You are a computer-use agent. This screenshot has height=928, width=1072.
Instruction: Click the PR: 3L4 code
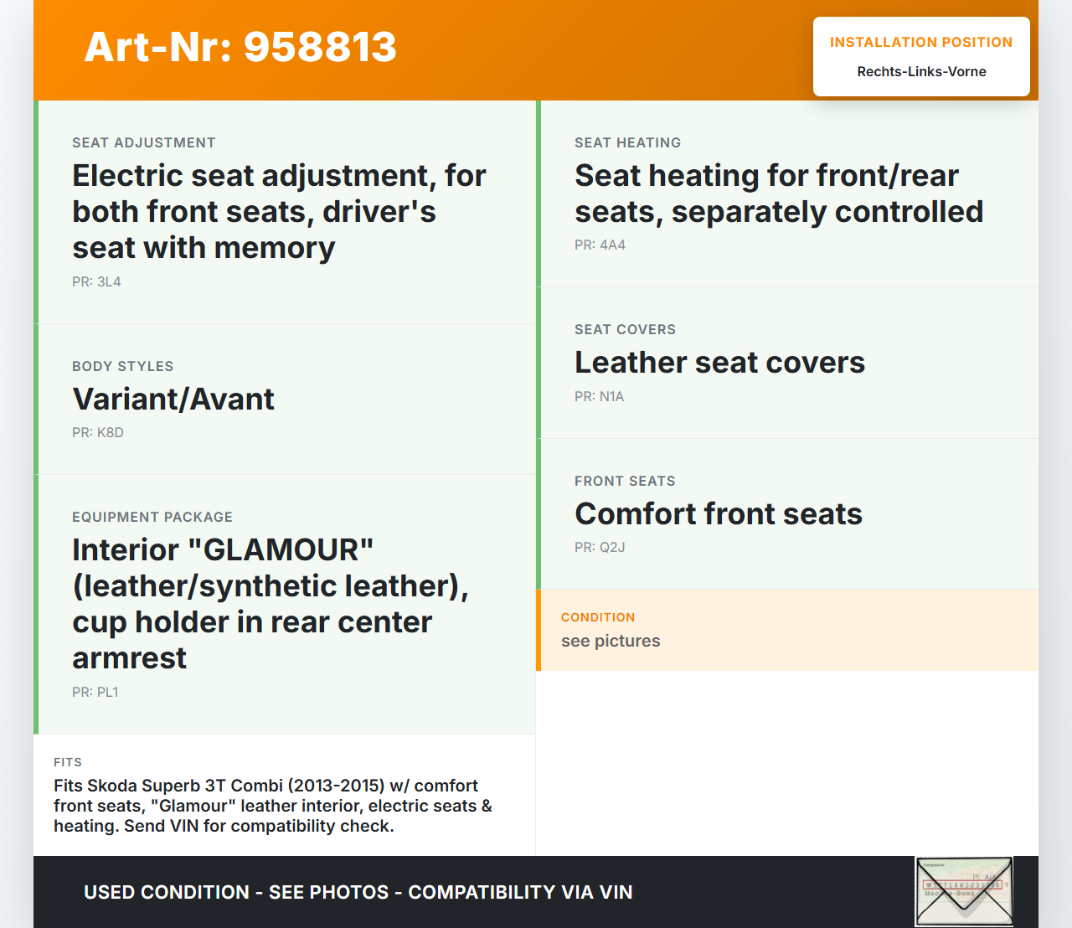(x=96, y=282)
